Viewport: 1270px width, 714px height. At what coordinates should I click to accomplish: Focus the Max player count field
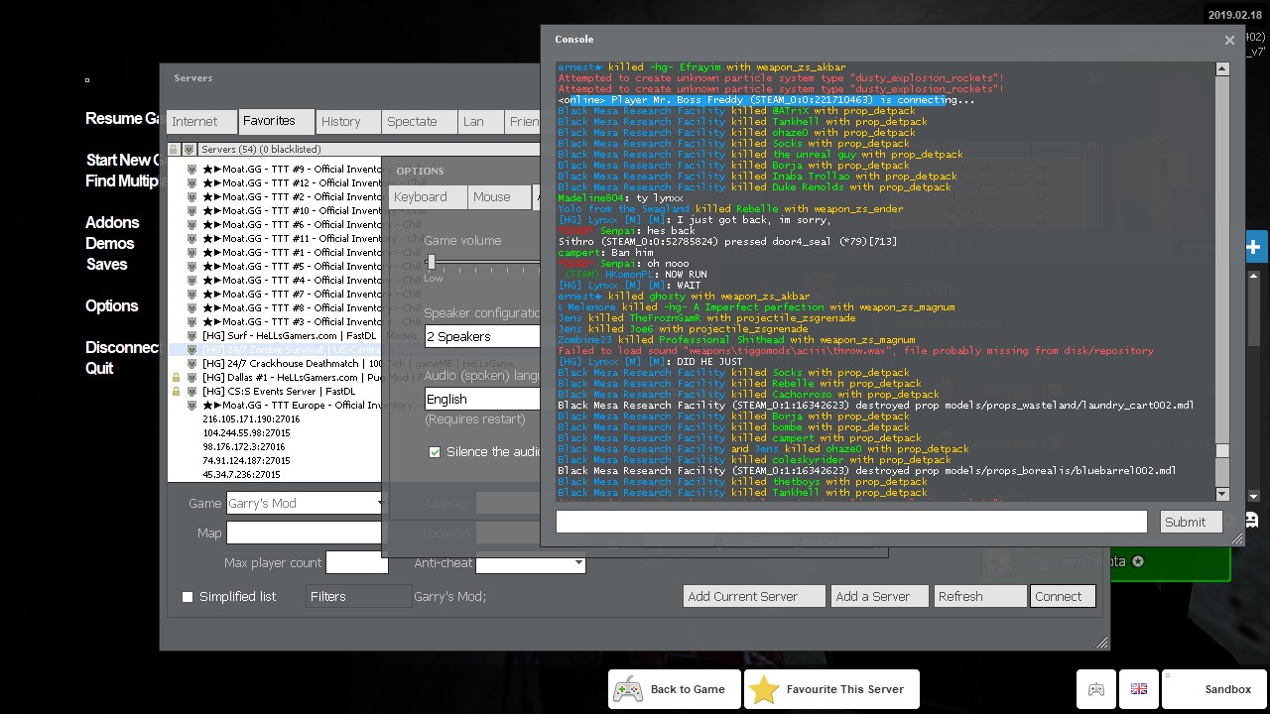coord(356,563)
